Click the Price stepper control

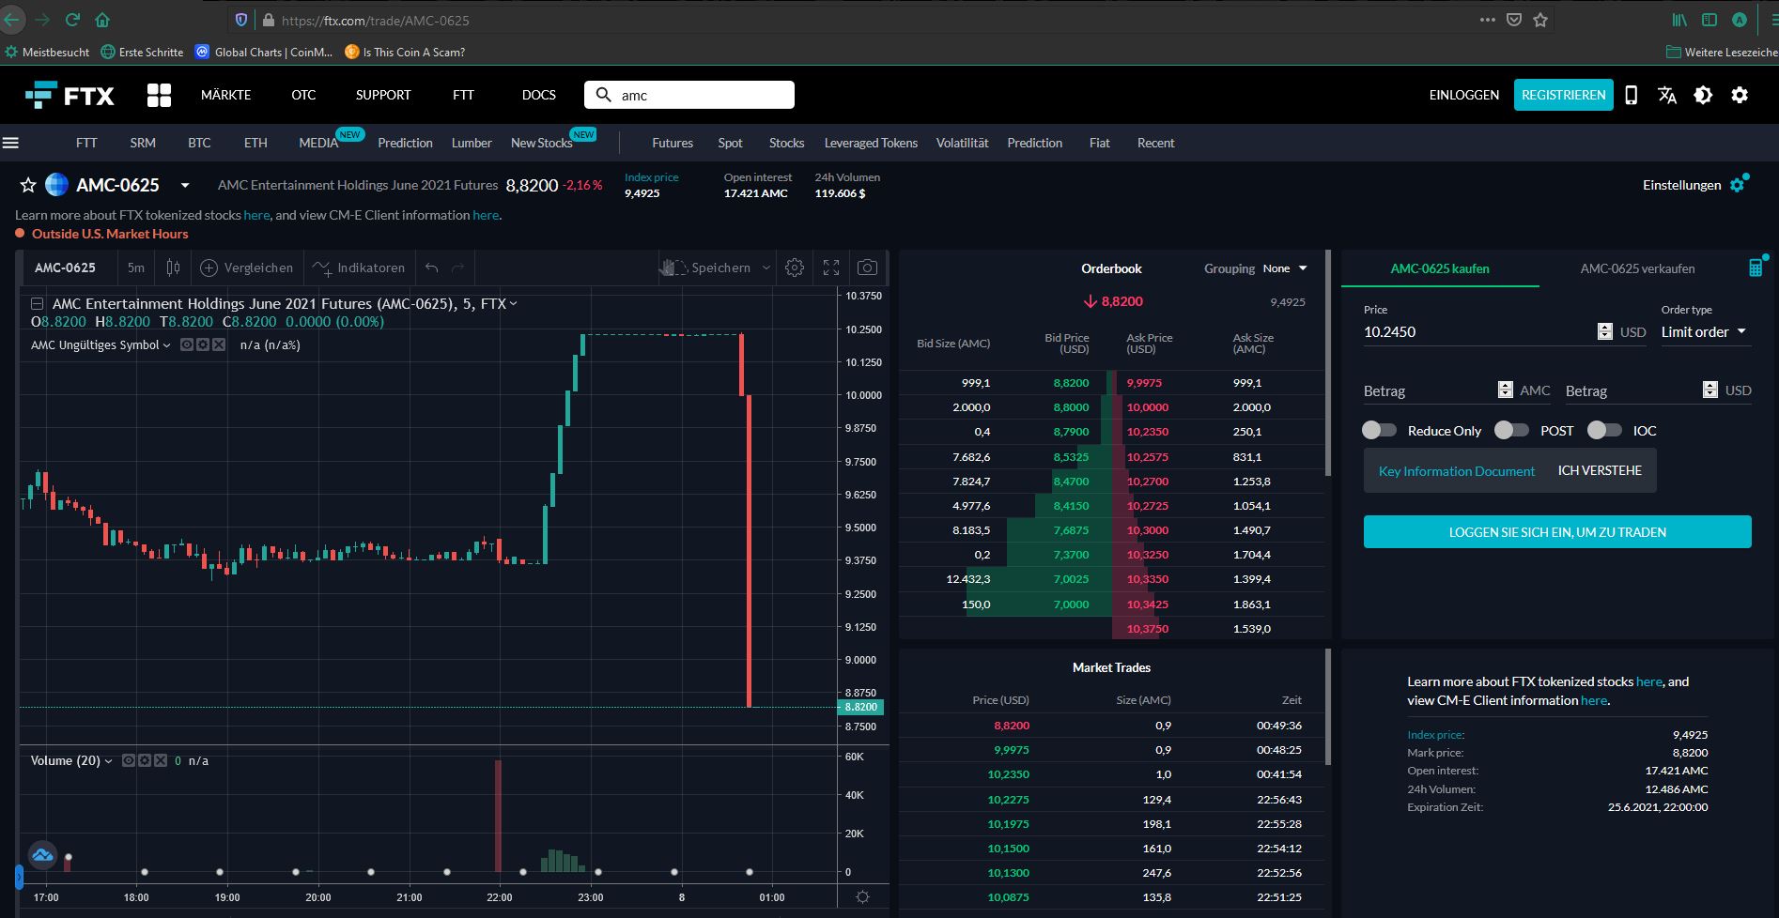[x=1605, y=331]
